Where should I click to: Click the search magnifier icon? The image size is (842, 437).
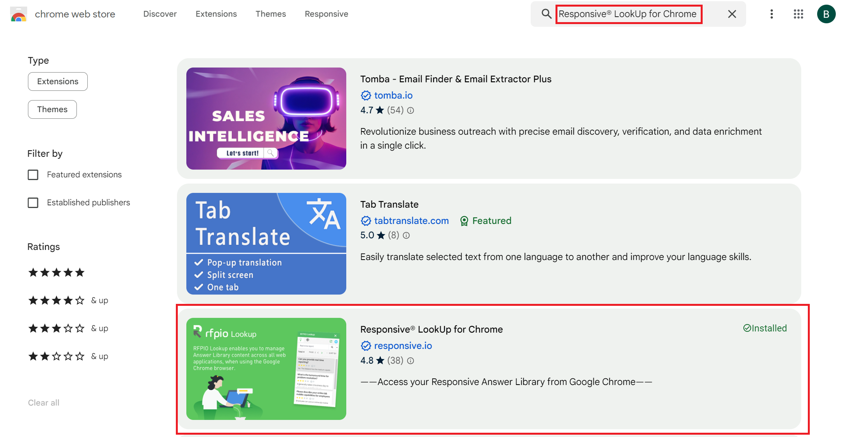(546, 14)
